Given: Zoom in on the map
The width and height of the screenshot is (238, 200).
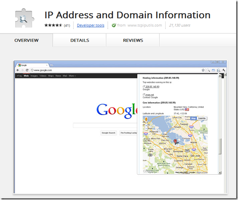Looking at the screenshot, I should click(x=147, y=126).
